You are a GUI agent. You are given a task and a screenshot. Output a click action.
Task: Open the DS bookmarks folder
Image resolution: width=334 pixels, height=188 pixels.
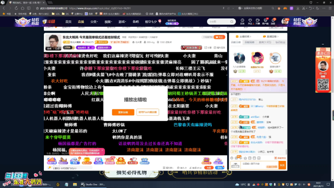coord(66,14)
